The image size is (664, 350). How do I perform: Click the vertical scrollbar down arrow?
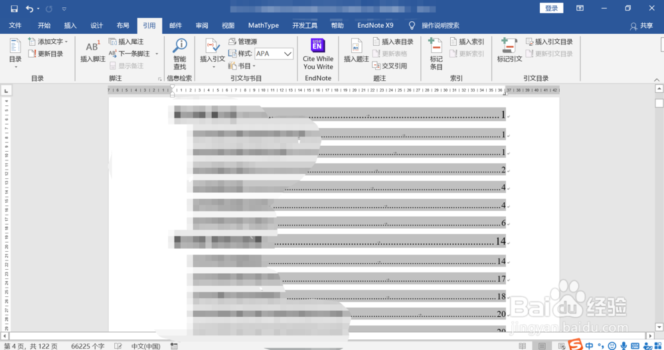point(659,327)
